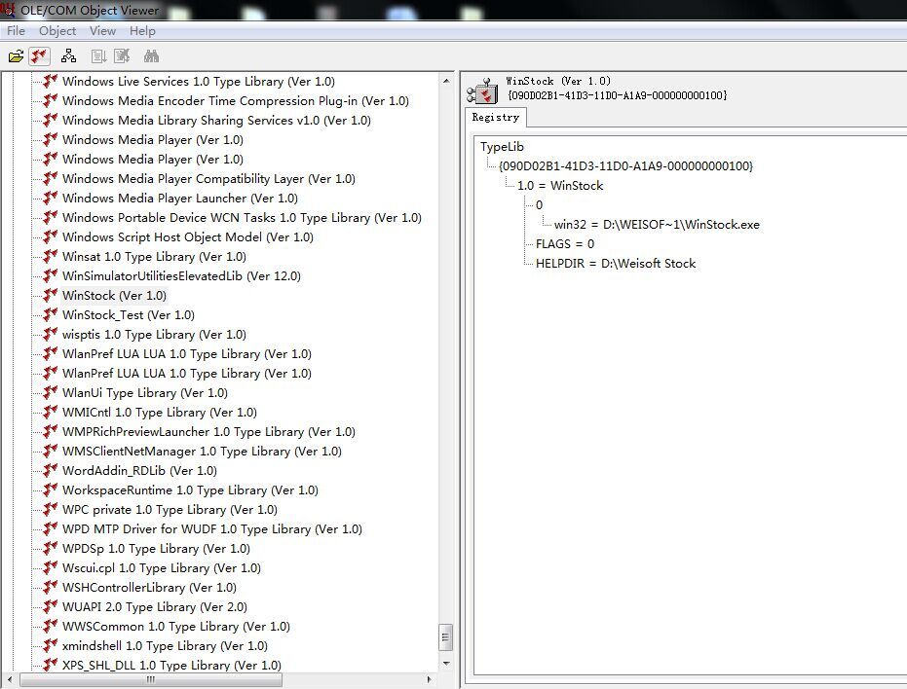Click icon beside WPC private 1.0 Type Library
This screenshot has height=689, width=907.
51,509
